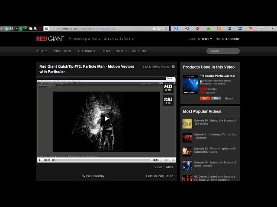This screenshot has height=207, width=277.
Task: Click the browser back arrow
Action: (2, 28)
